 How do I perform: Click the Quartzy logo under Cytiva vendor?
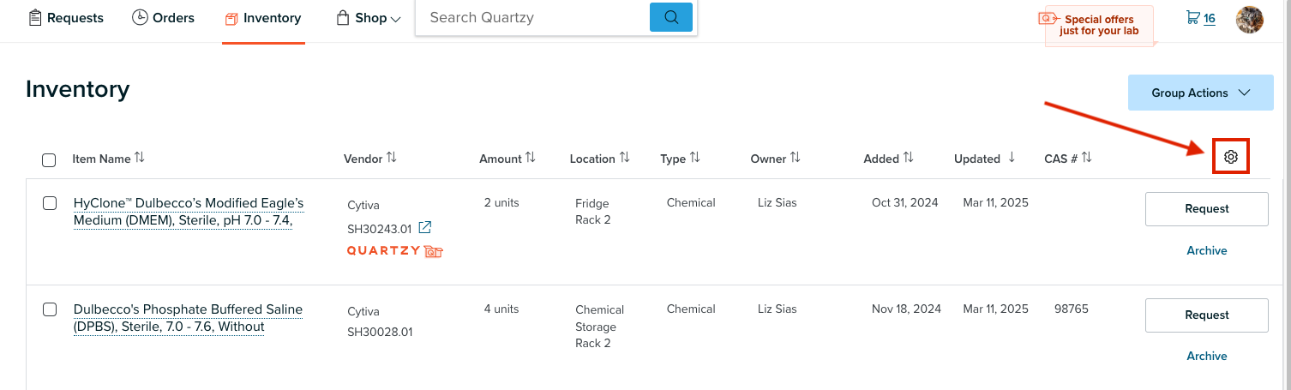pos(394,251)
